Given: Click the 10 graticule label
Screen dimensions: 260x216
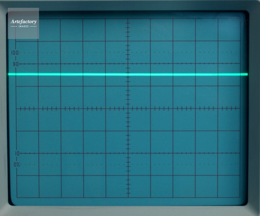Looking at the screenshot, I should (x=17, y=153).
